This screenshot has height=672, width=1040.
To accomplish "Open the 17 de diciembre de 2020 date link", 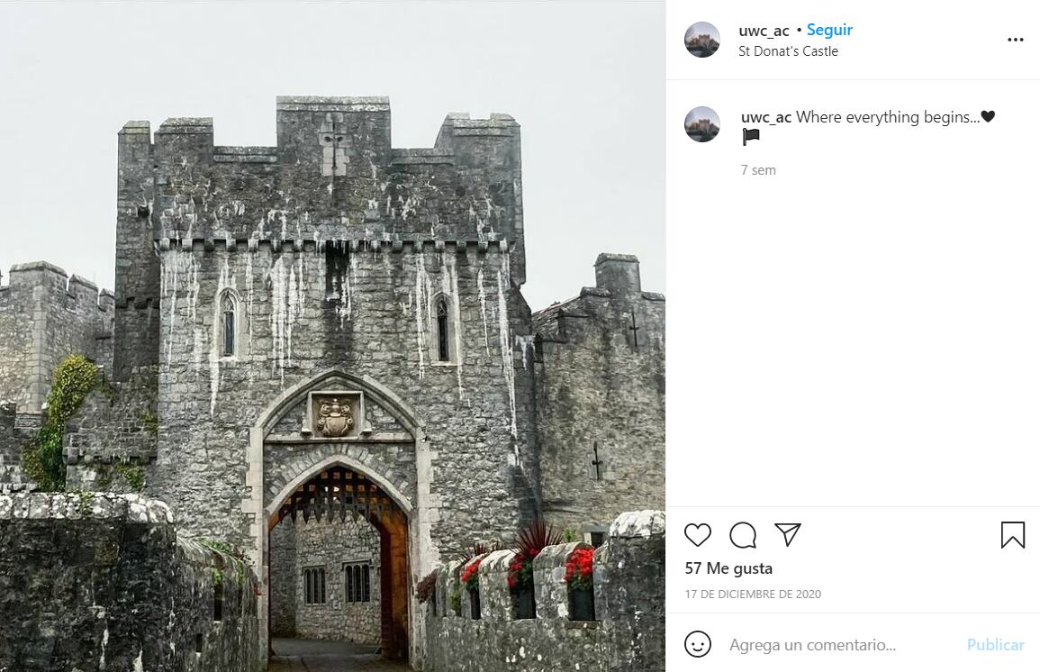I will [753, 595].
